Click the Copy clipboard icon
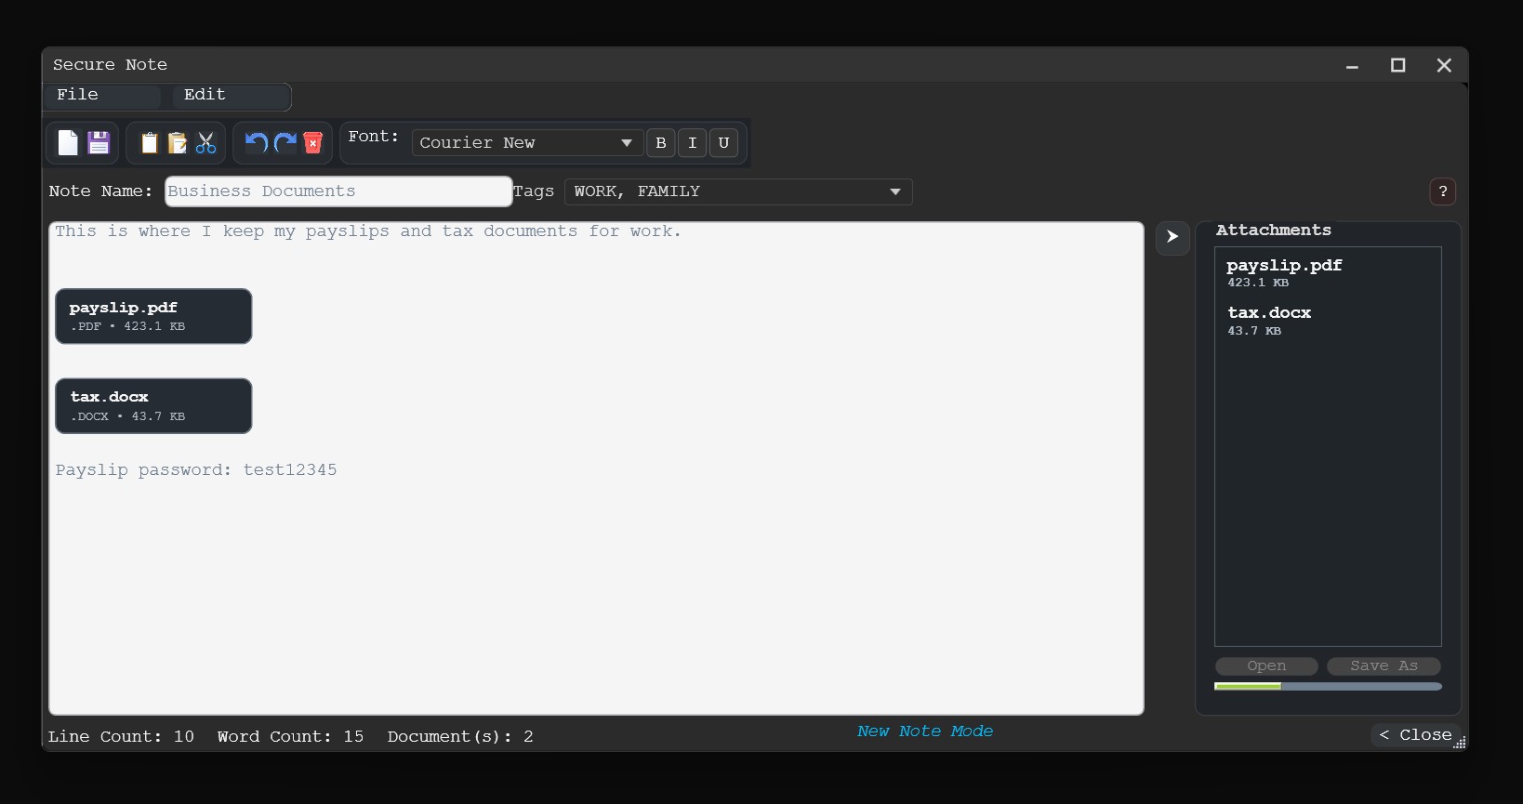 click(x=149, y=142)
